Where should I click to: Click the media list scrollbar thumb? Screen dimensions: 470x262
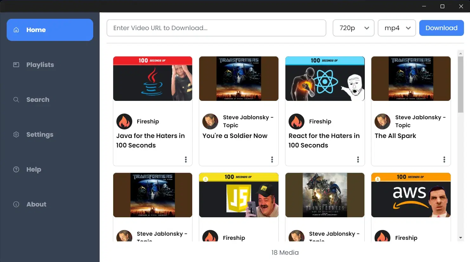[x=460, y=85]
